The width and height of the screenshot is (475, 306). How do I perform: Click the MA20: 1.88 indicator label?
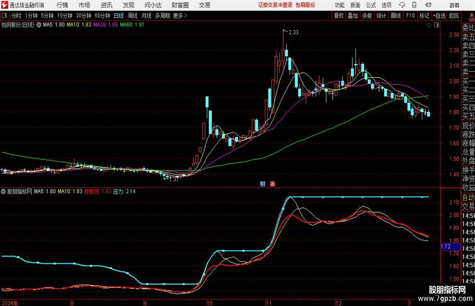[106, 25]
